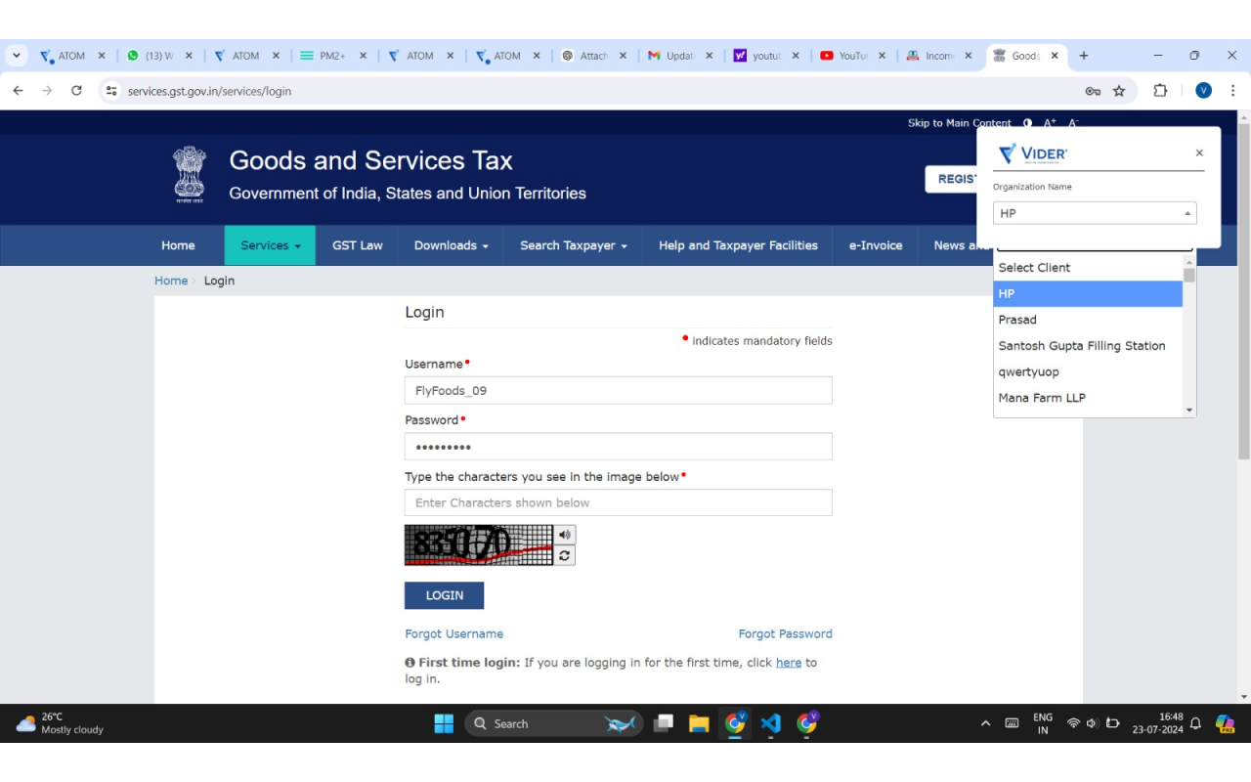
Task: Switch to the Gmail tab
Action: pyautogui.click(x=681, y=56)
